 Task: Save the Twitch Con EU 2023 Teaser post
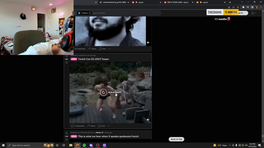click(101, 126)
